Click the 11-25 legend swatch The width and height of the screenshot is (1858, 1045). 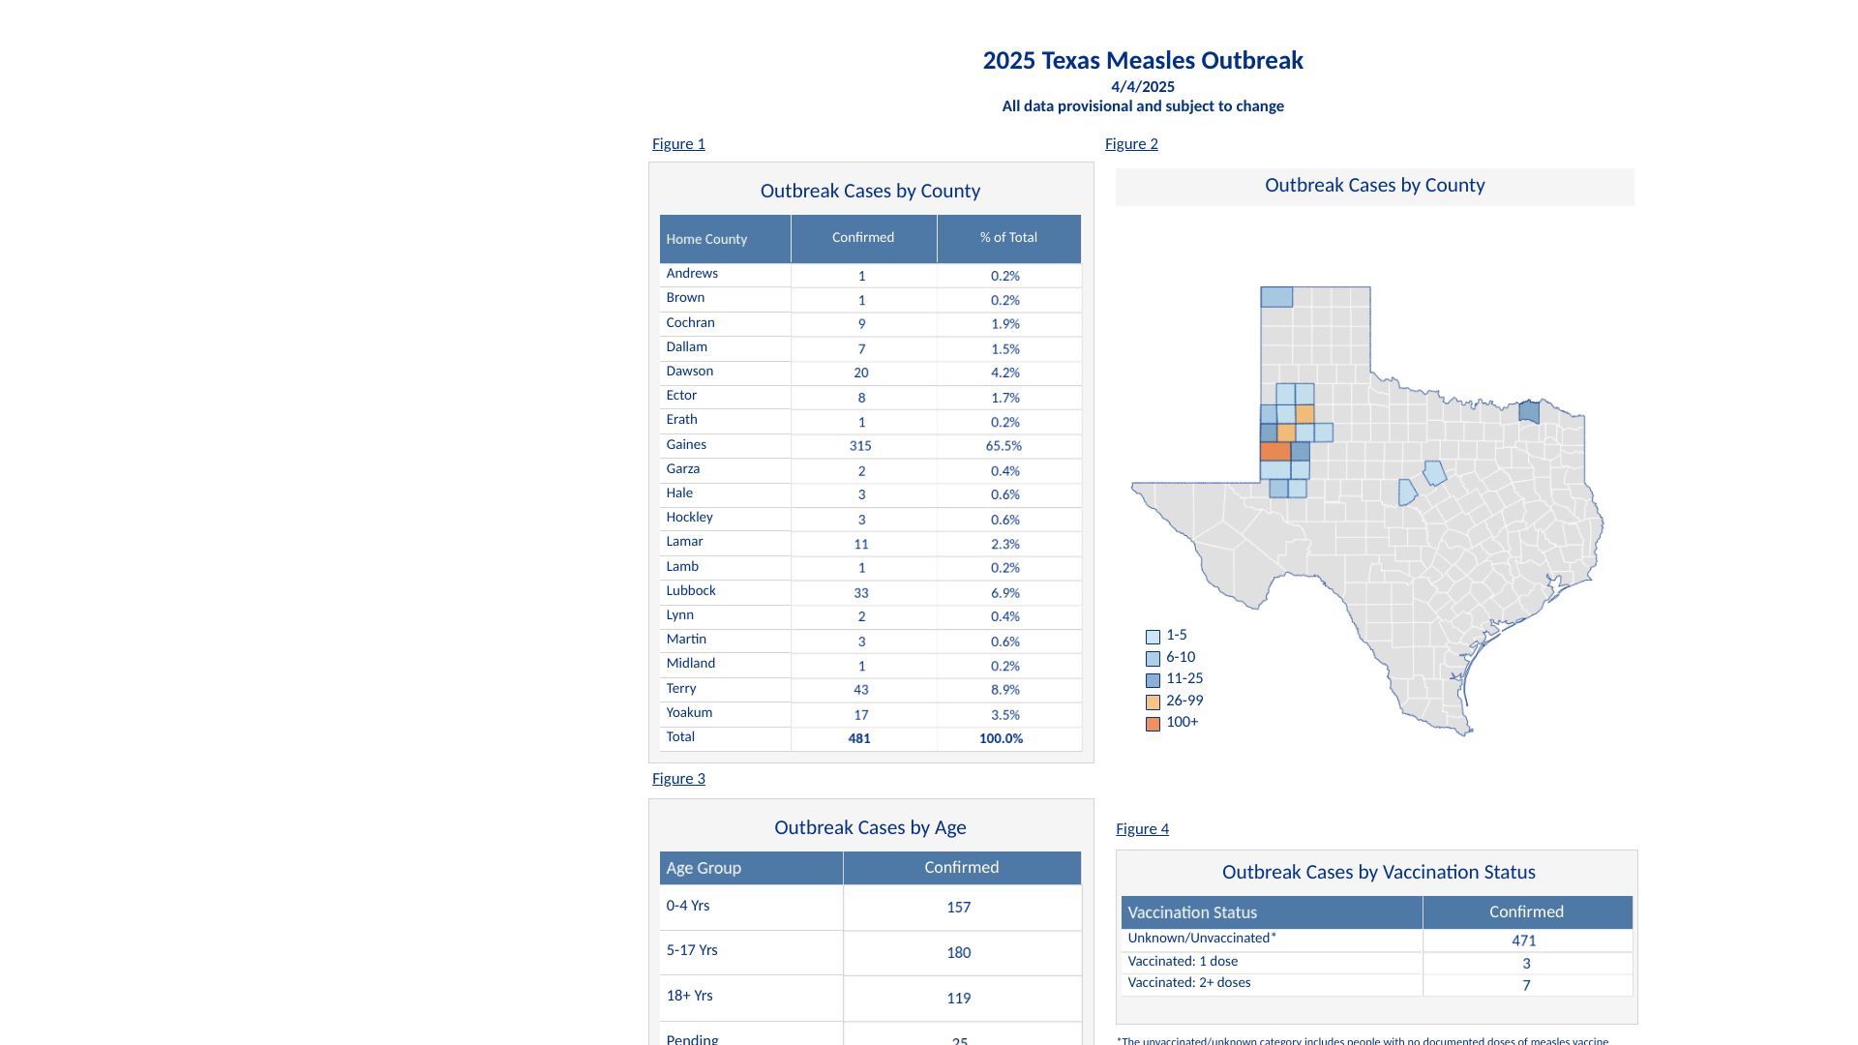click(1153, 680)
